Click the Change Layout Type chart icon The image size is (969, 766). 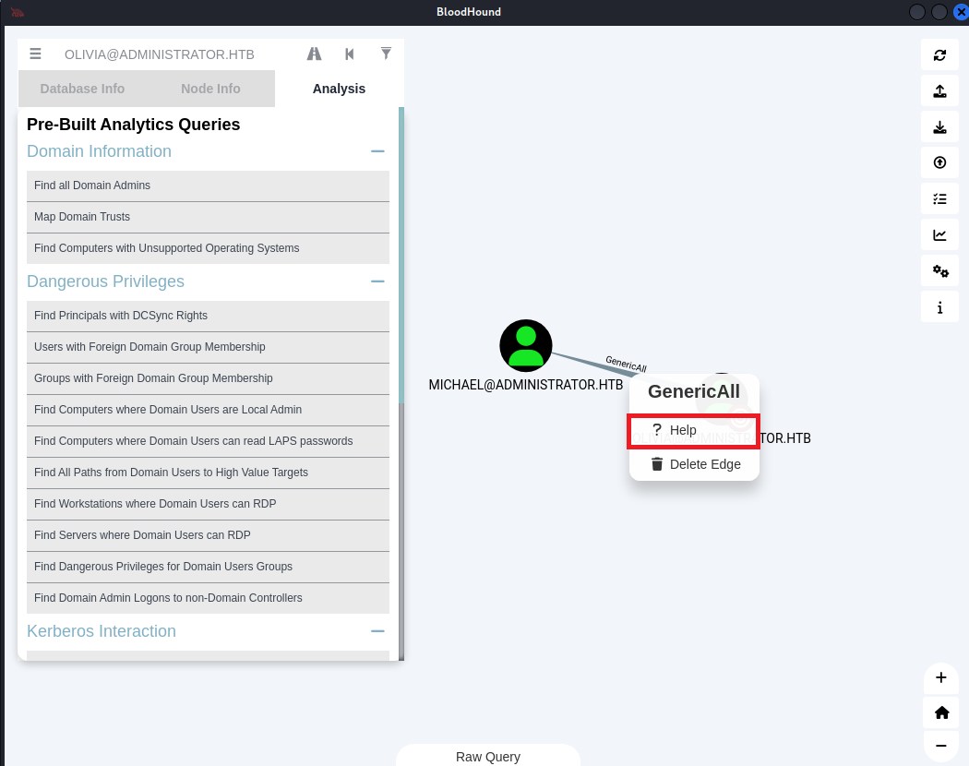pos(939,234)
